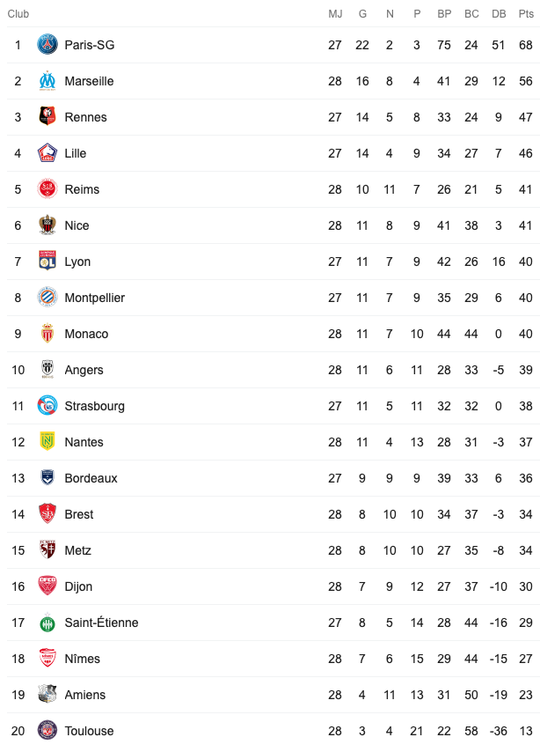Click the Reims team name
Viewport: 540px width, 752px height.
[x=82, y=189]
